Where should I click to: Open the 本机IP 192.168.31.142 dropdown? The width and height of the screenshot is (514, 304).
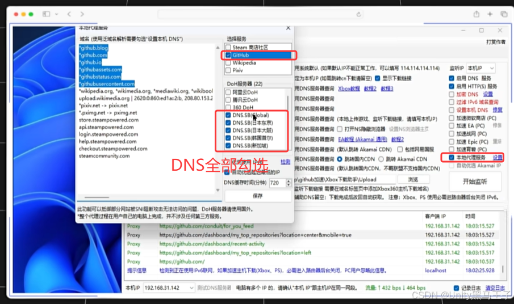click(x=169, y=288)
